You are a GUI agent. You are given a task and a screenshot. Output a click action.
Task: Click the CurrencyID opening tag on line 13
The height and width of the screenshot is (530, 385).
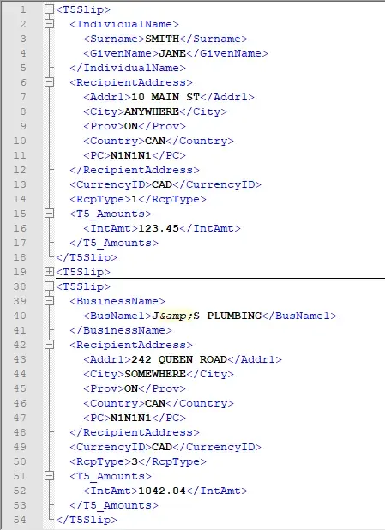111,184
